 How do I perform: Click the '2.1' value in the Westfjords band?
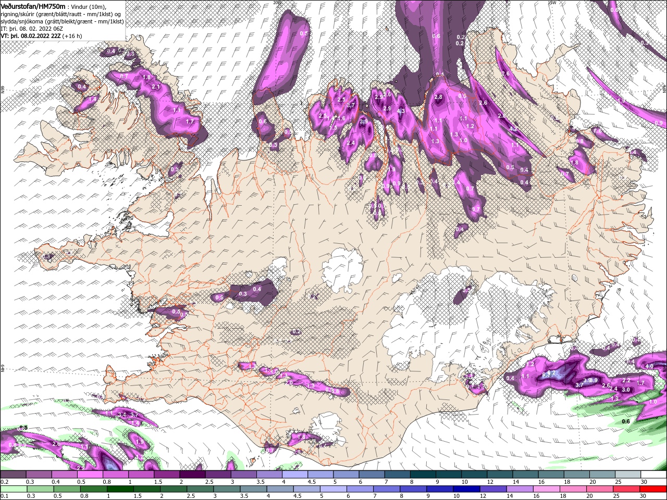[x=155, y=86]
